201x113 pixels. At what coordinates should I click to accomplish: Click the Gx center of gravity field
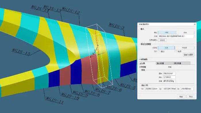pyautogui.click(x=151, y=89)
